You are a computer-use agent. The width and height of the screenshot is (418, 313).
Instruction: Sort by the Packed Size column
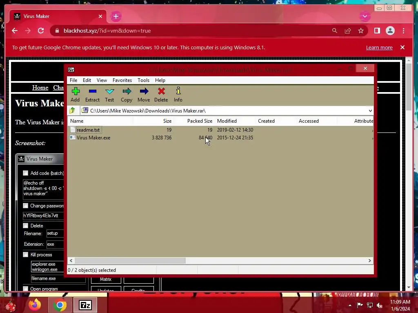(194, 121)
